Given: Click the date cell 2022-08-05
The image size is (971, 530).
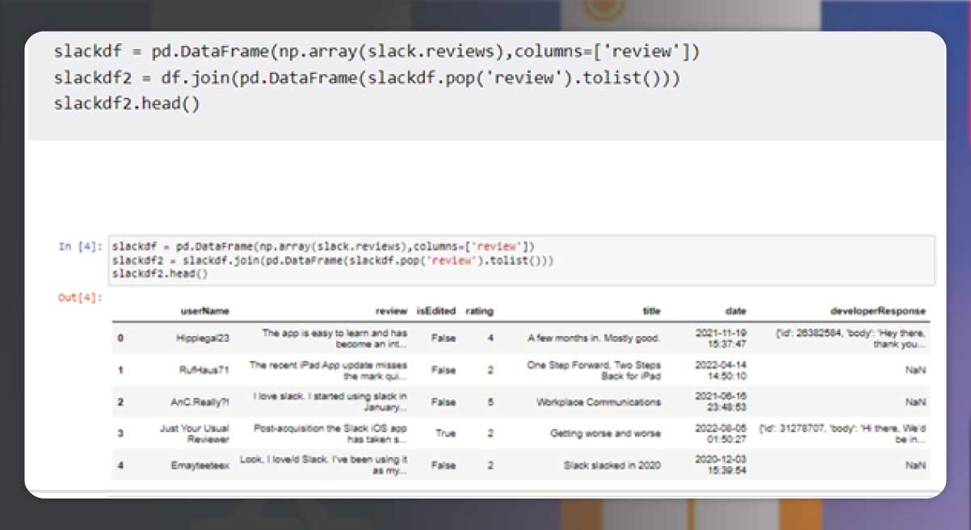Looking at the screenshot, I should click(x=721, y=433).
